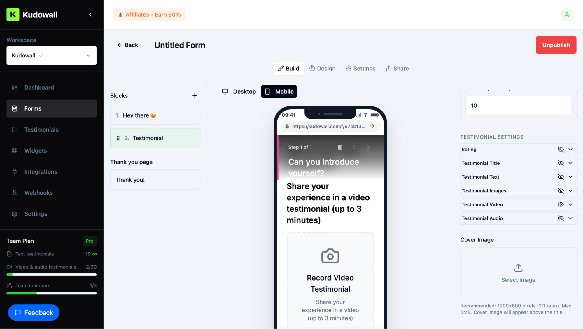Open the user profile avatar icon
The height and width of the screenshot is (329, 583).
click(566, 15)
